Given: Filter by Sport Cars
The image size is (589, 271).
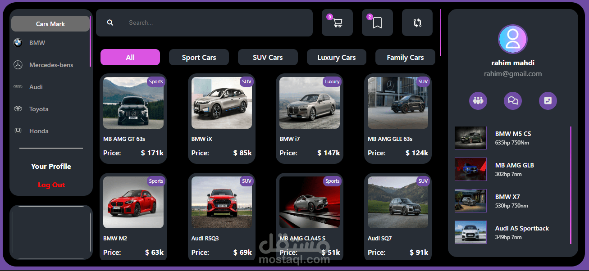Looking at the screenshot, I should point(199,57).
